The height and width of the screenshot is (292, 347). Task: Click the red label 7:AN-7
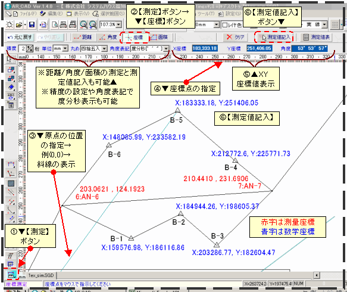coord(249,186)
